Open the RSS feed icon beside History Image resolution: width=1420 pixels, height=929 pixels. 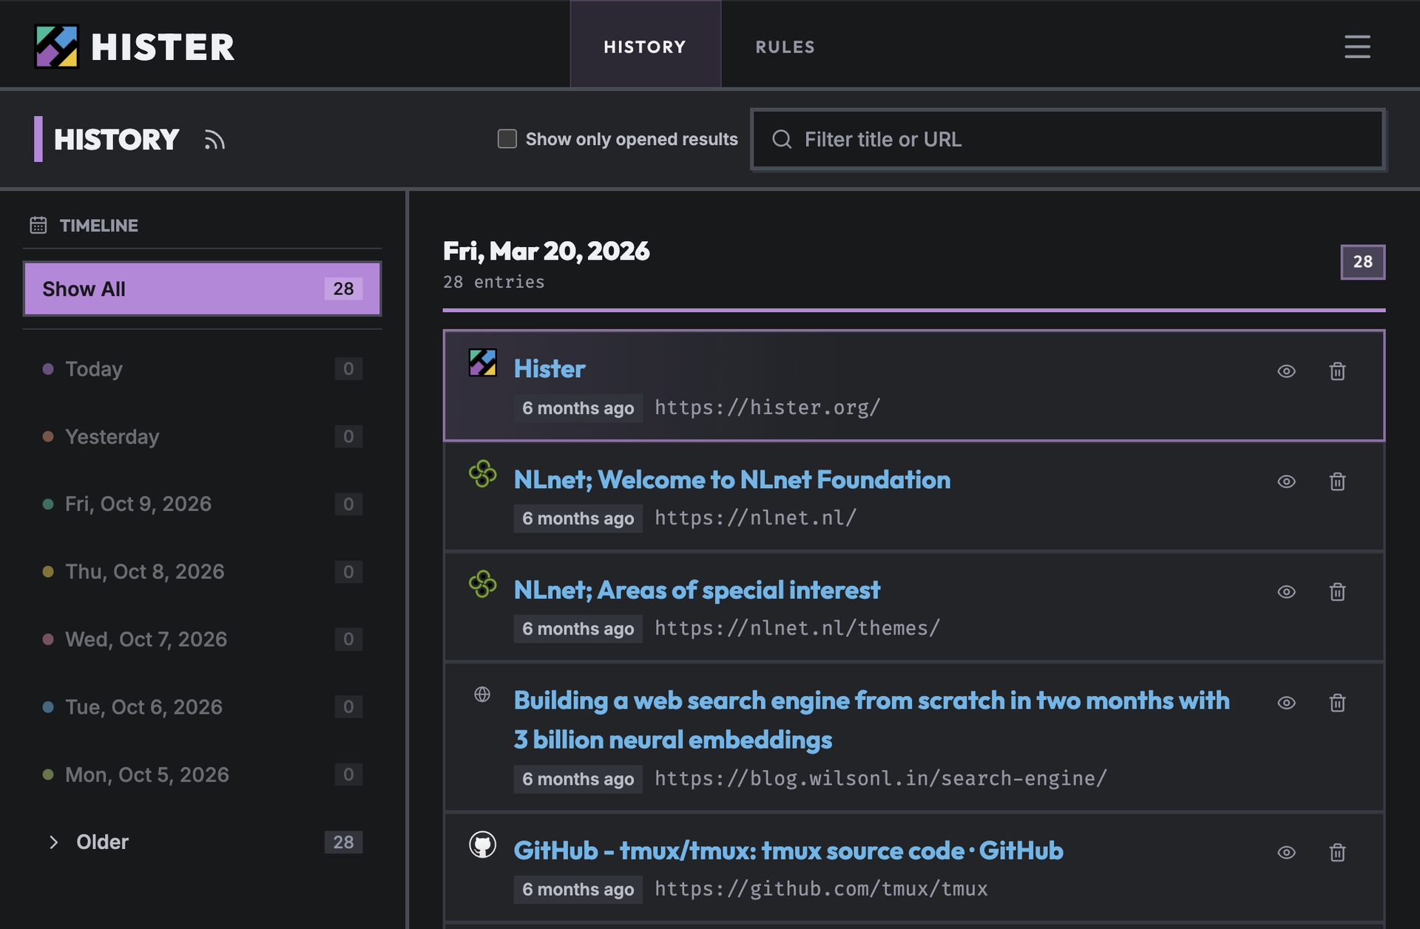tap(214, 140)
